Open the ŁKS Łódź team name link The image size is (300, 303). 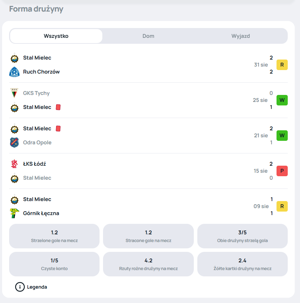pyautogui.click(x=34, y=164)
